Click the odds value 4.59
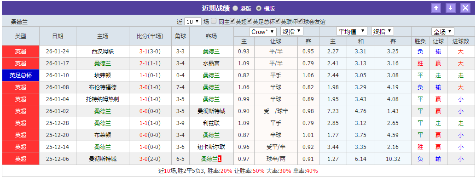The image size is (476, 177). [x=393, y=135]
